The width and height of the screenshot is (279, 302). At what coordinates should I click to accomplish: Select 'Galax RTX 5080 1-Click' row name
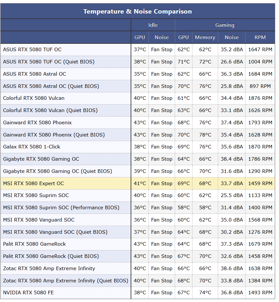tap(32, 147)
